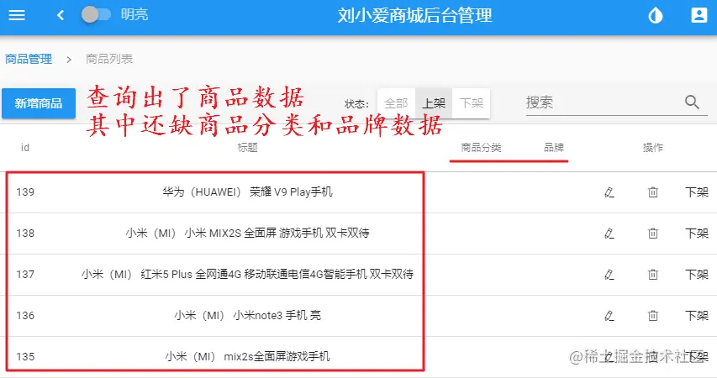Click the 品牌 column header
Image resolution: width=717 pixels, height=378 pixels.
coord(554,148)
